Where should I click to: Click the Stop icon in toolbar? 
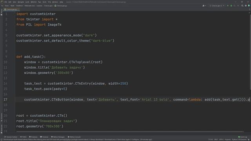[238, 5]
